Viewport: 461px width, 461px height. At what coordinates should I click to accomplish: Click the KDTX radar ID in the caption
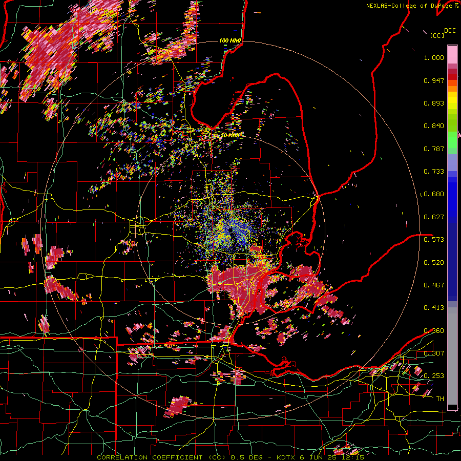pyautogui.click(x=287, y=457)
